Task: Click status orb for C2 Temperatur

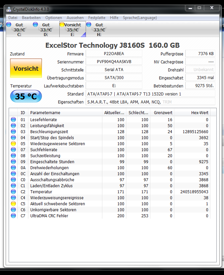Action: coord(13,192)
